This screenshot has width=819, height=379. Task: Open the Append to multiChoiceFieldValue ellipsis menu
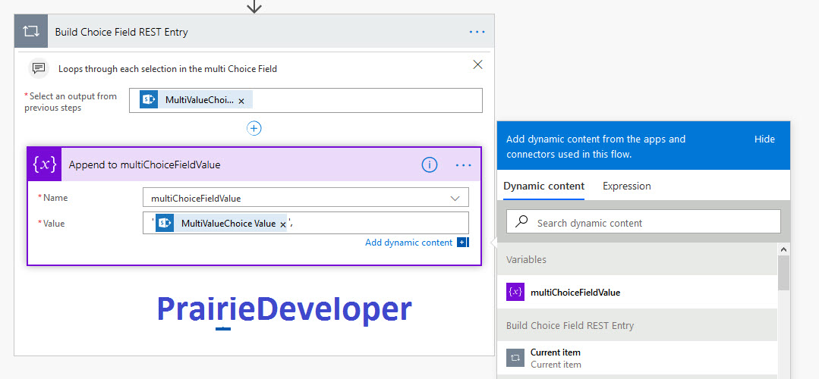tap(463, 165)
